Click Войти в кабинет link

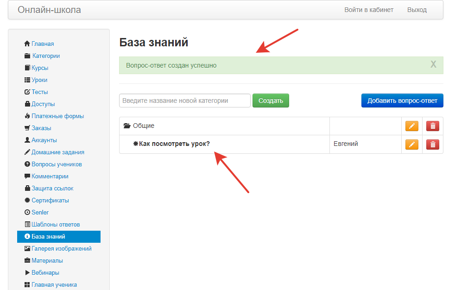[369, 10]
